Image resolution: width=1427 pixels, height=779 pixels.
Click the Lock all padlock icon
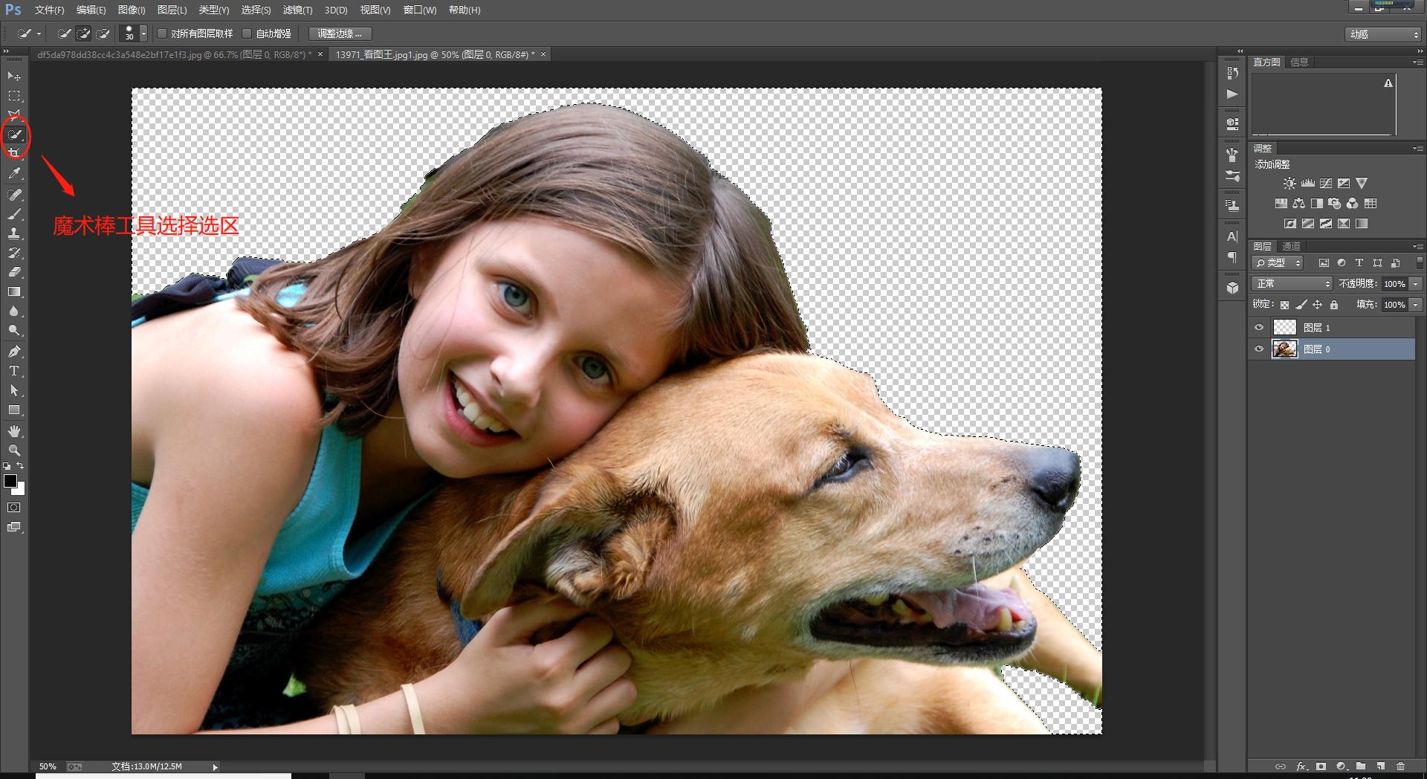(1334, 305)
